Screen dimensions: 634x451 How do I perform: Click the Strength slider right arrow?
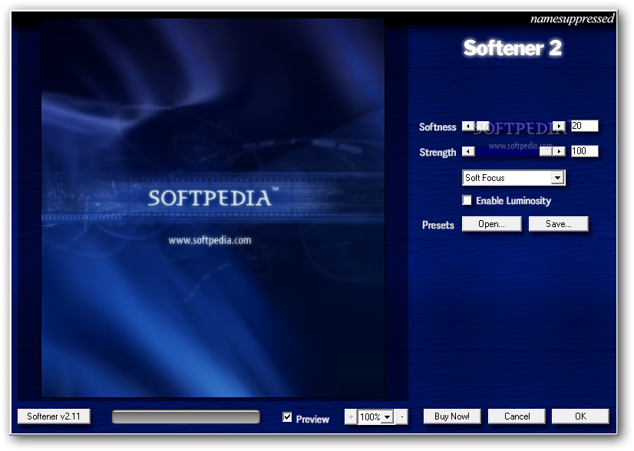tap(559, 151)
